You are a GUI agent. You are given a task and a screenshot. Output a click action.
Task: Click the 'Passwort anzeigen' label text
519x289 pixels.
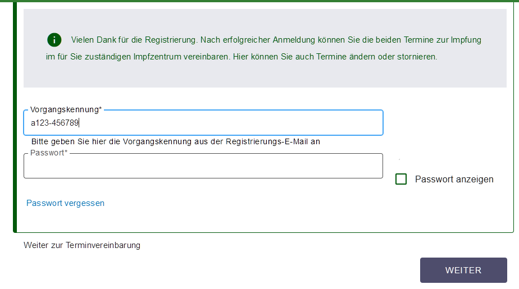[x=454, y=179]
